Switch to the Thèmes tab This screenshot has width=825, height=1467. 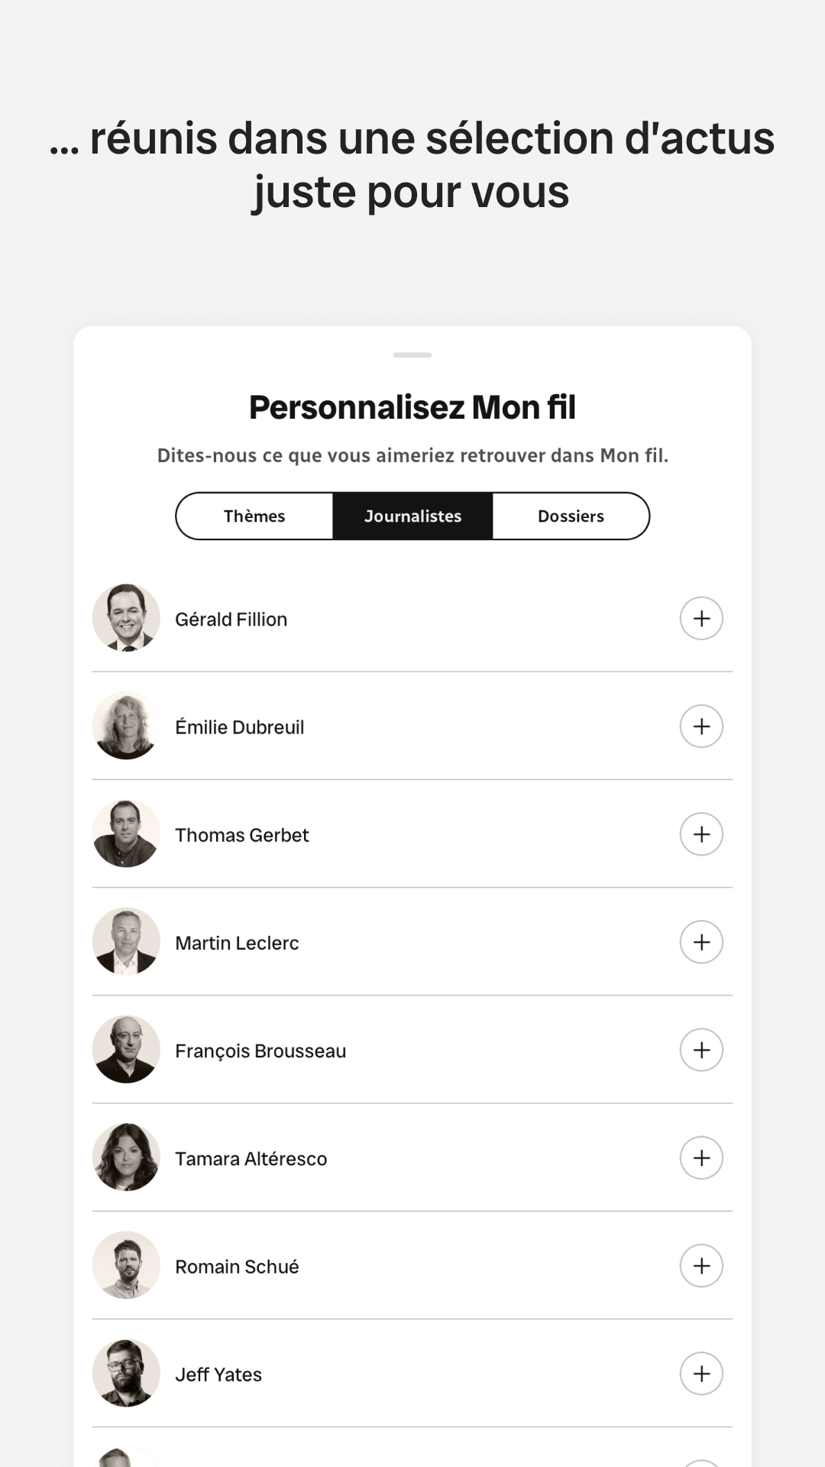pyautogui.click(x=254, y=517)
